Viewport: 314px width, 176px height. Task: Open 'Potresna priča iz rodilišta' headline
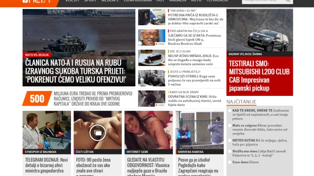[195, 19]
